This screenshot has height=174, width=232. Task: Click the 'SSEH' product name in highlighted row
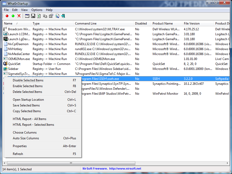(x=156, y=79)
